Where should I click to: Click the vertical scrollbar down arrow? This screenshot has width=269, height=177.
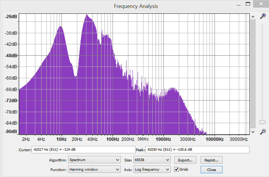pos(253,132)
